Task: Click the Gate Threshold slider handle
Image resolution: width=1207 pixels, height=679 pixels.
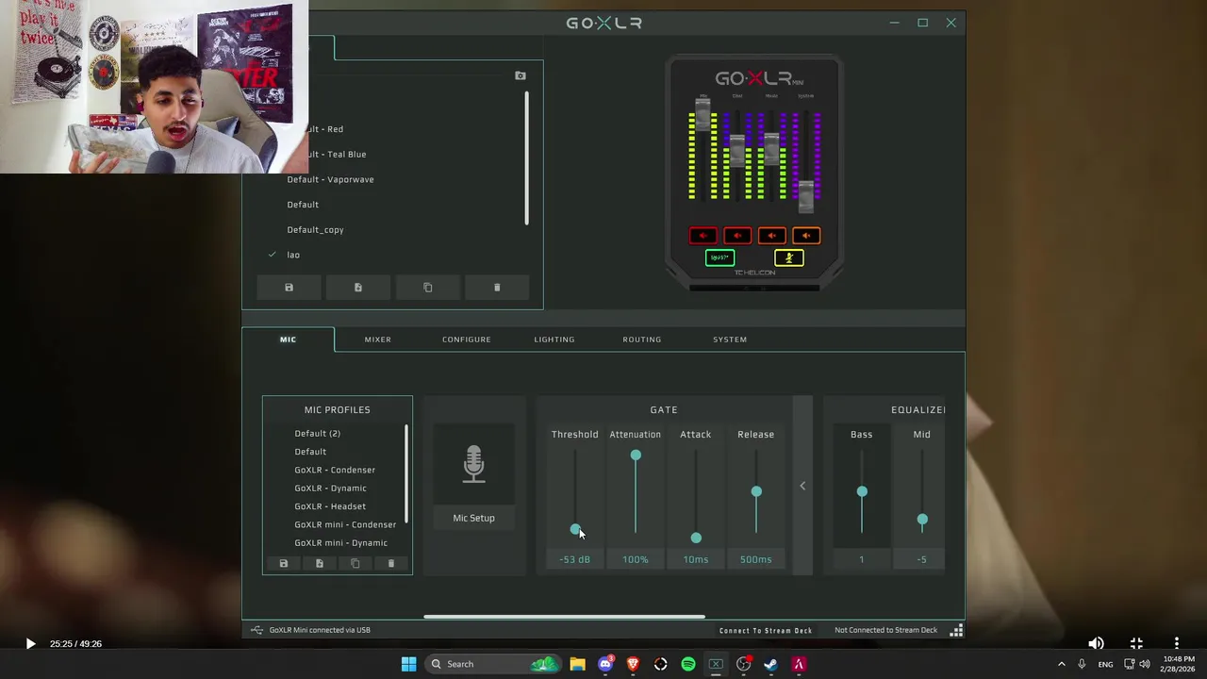Action: point(575,530)
